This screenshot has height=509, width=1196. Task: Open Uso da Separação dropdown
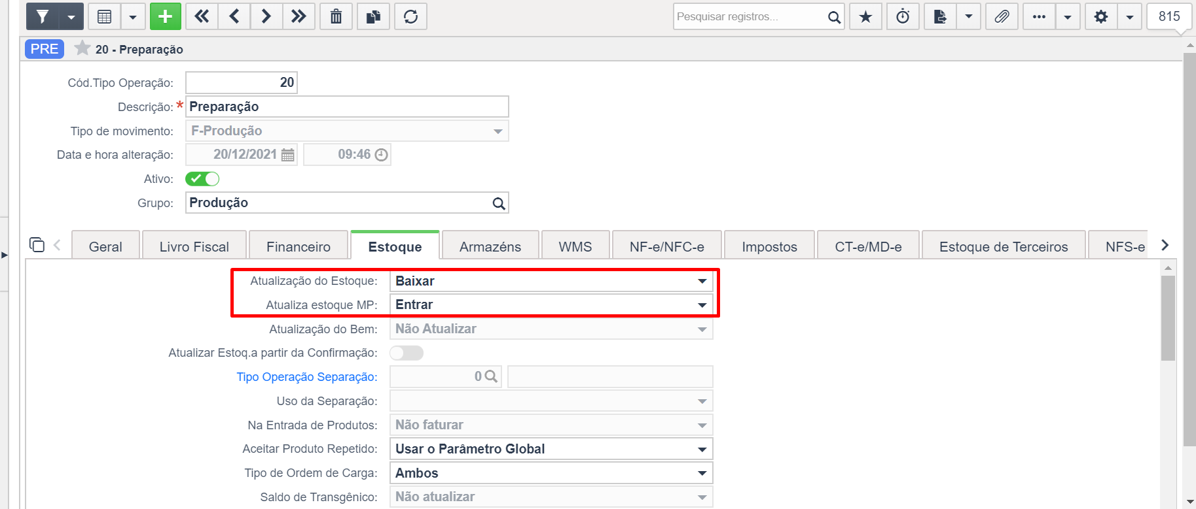(551, 401)
